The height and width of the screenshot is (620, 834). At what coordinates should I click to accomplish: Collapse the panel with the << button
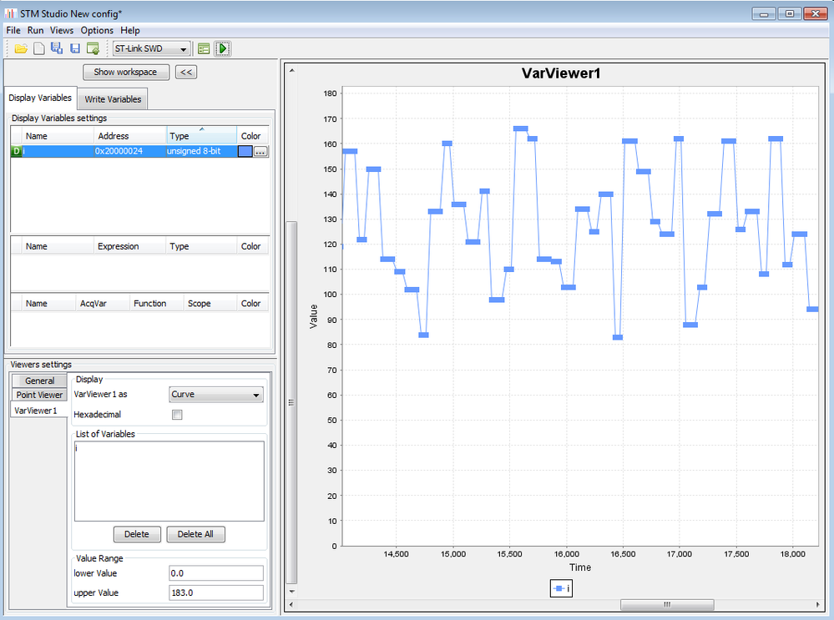click(186, 73)
